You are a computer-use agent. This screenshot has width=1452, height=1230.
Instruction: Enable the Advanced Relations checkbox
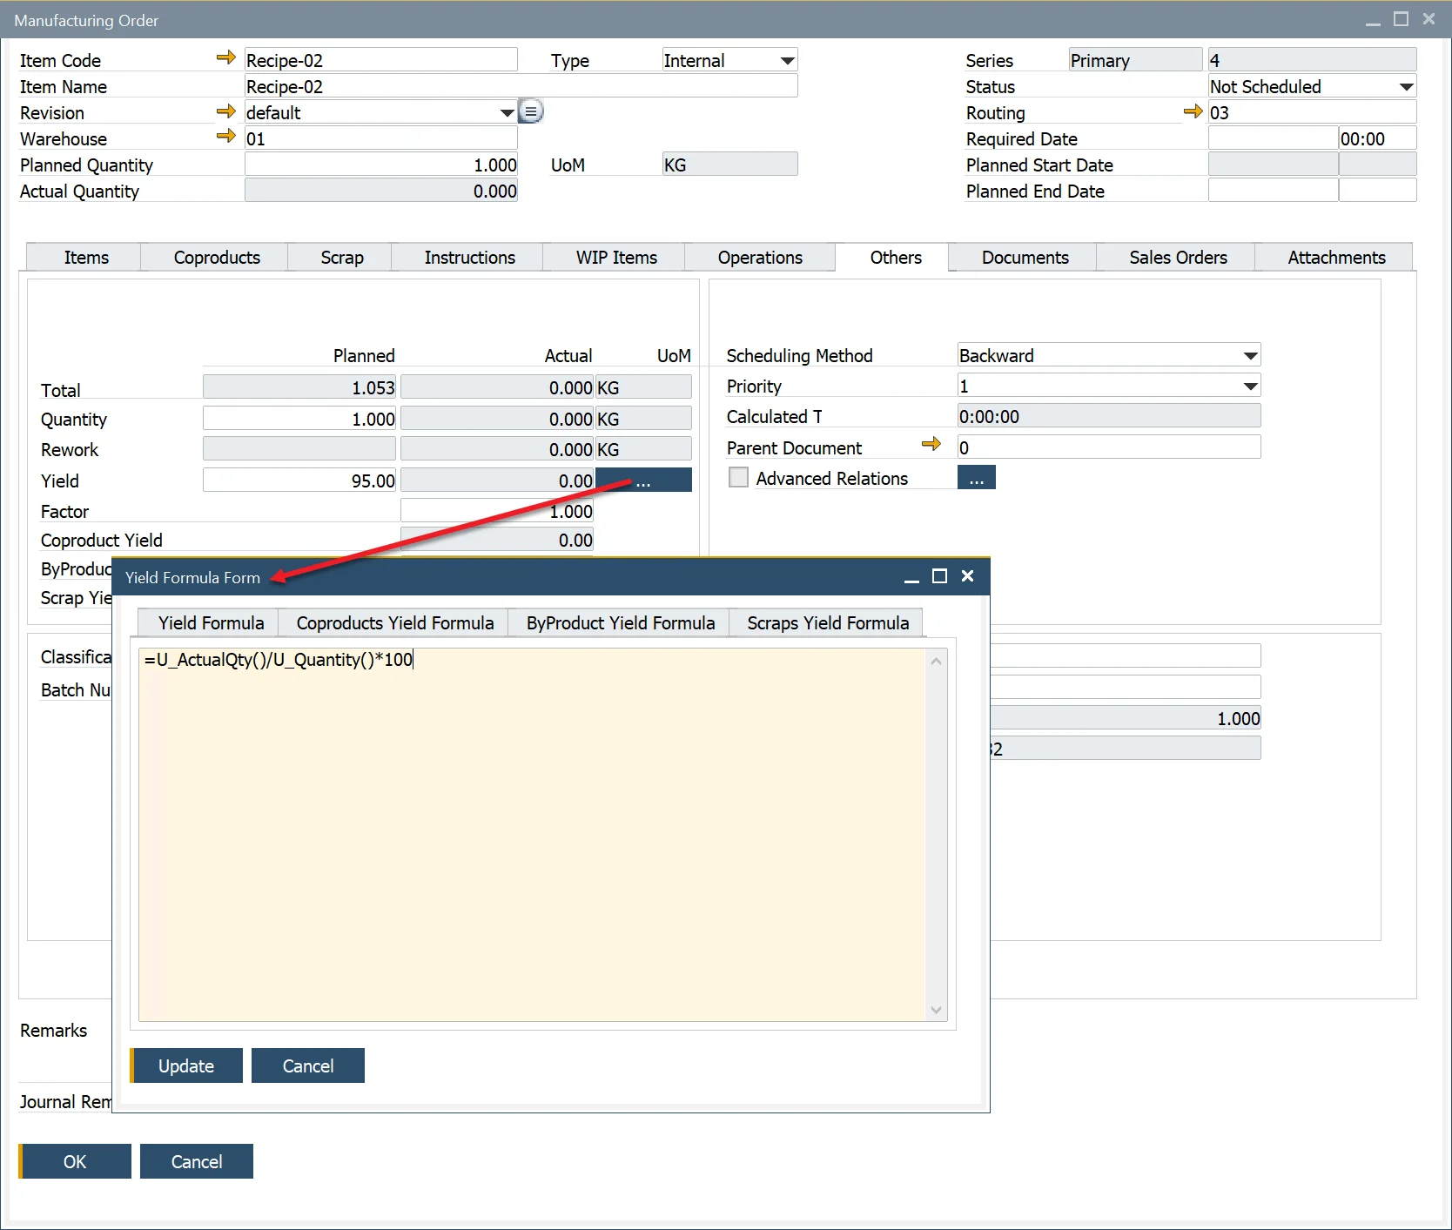point(738,478)
